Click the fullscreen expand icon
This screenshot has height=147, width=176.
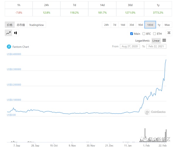(169, 33)
